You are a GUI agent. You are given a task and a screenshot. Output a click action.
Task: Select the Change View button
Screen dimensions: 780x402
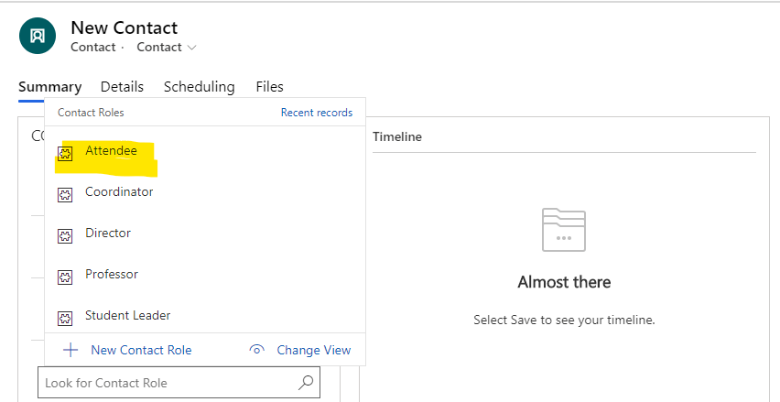coord(313,350)
